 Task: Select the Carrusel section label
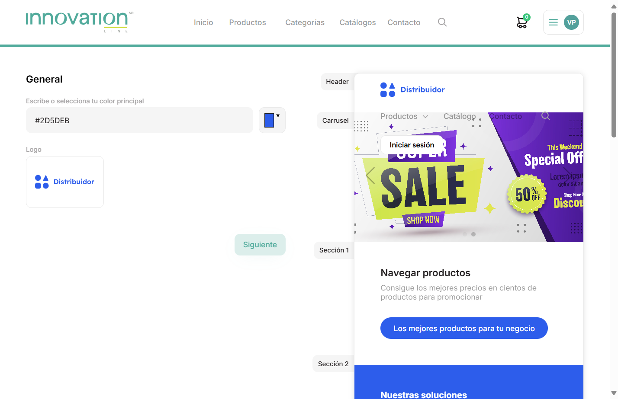point(335,121)
